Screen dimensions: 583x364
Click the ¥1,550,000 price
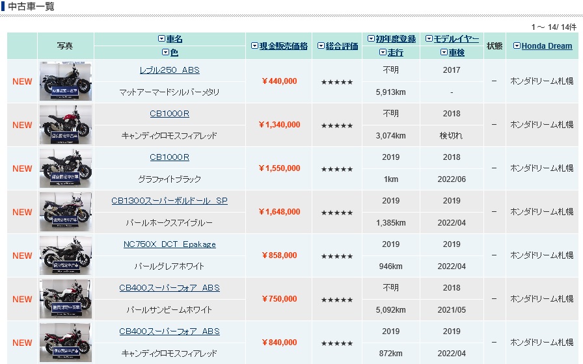point(279,168)
